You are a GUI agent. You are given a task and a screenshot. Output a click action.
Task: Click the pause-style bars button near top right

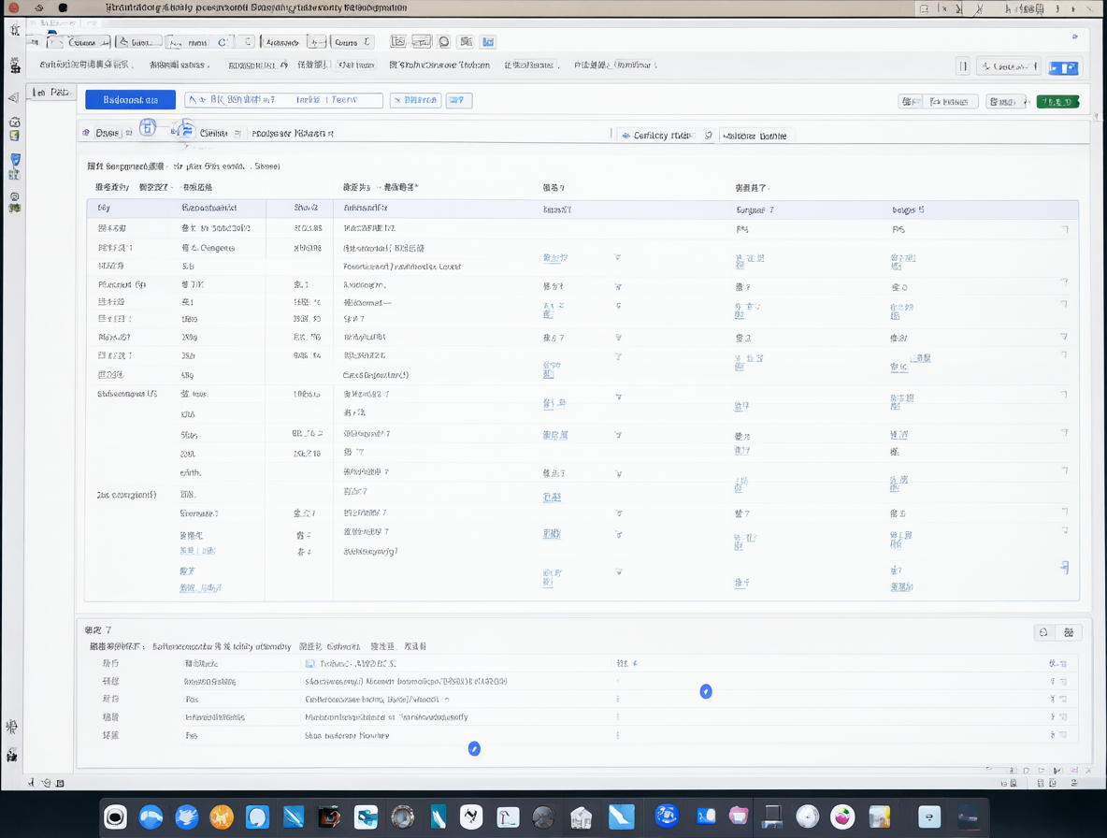(x=963, y=66)
